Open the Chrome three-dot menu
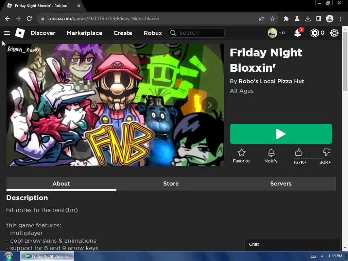 click(x=341, y=19)
